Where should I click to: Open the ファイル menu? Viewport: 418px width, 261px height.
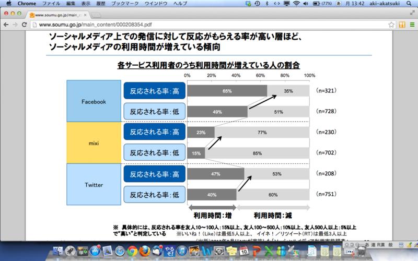point(51,4)
